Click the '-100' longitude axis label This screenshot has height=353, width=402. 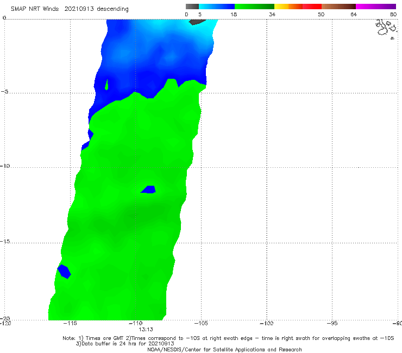[x=266, y=323]
